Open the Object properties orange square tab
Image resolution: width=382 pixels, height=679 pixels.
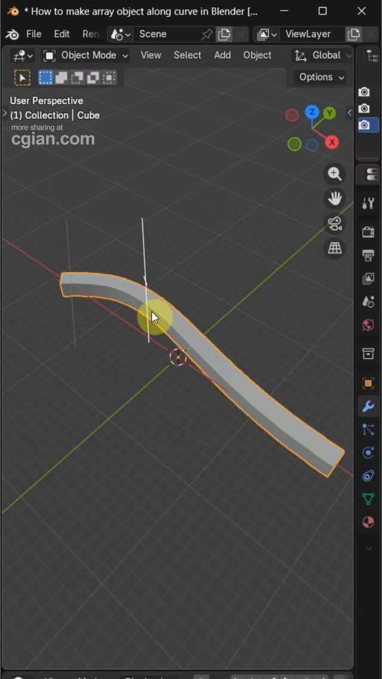point(368,383)
